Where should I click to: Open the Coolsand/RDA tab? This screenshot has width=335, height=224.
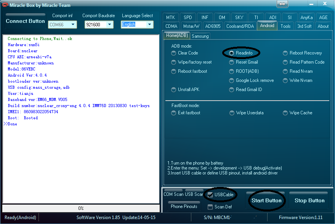click(x=240, y=26)
